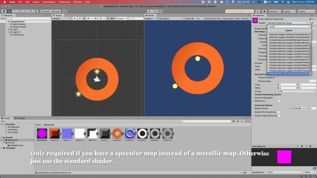
Task: Select the magenta New Material asset
Action: tap(42, 133)
